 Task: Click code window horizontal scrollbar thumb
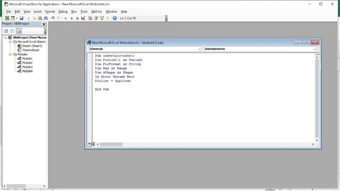[x=111, y=144]
